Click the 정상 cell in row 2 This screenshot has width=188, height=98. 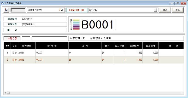[x=14, y=60]
